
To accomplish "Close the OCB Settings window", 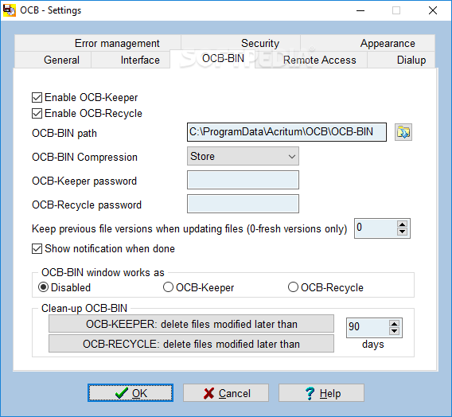I will pos(433,10).
